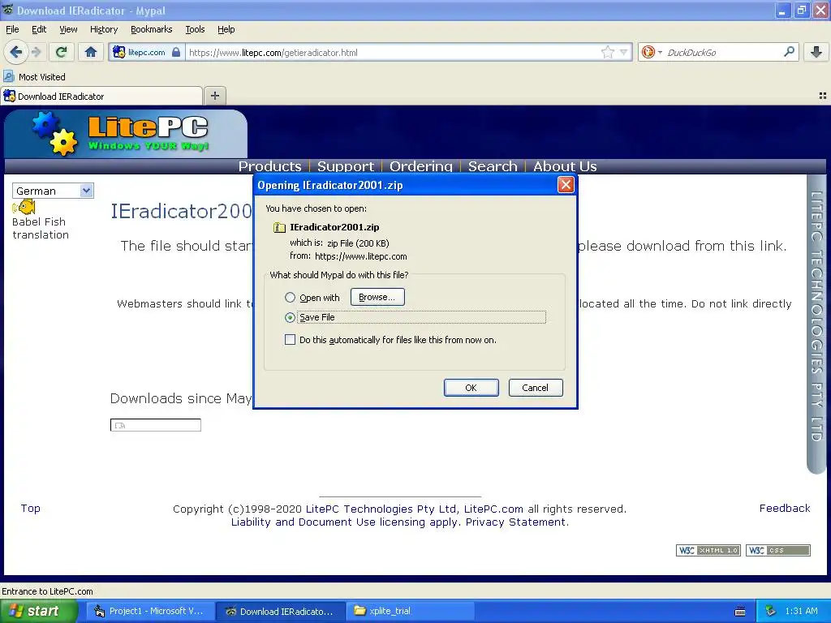Click the forward navigation arrow
831x623 pixels.
(36, 52)
